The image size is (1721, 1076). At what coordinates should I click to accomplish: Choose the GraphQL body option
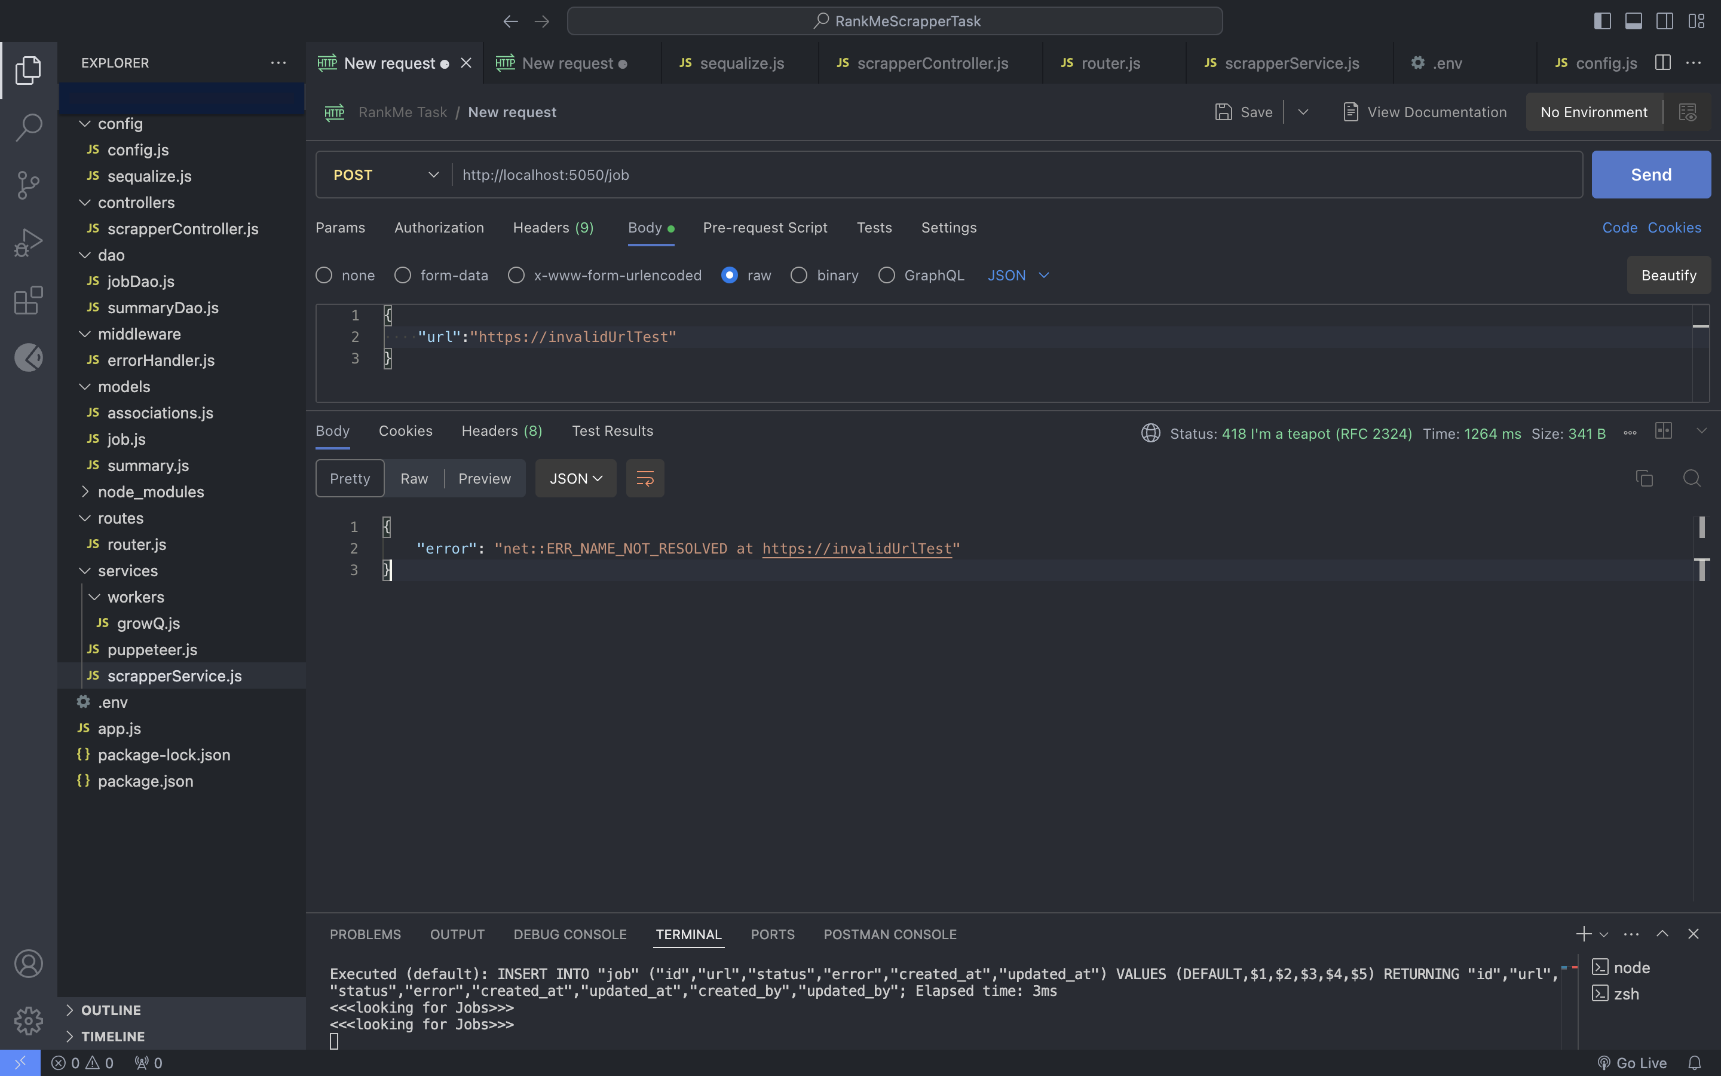(886, 276)
